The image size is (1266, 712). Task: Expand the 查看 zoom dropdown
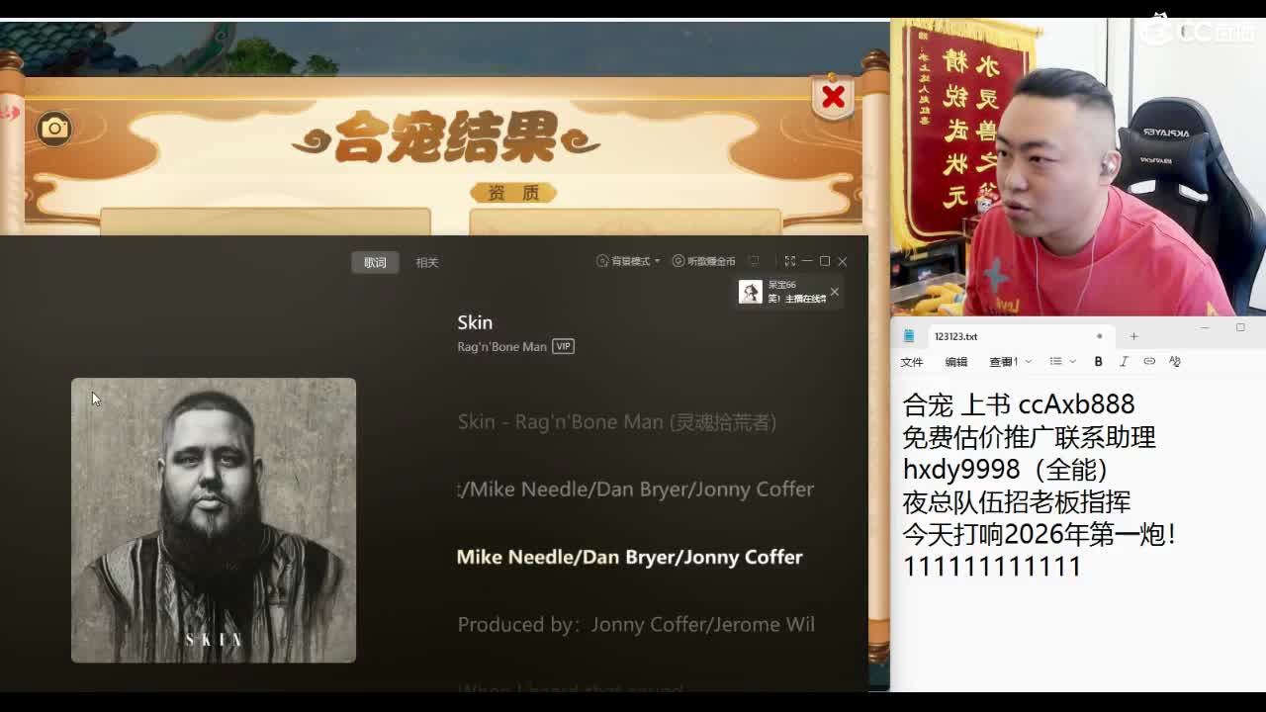tap(1027, 361)
